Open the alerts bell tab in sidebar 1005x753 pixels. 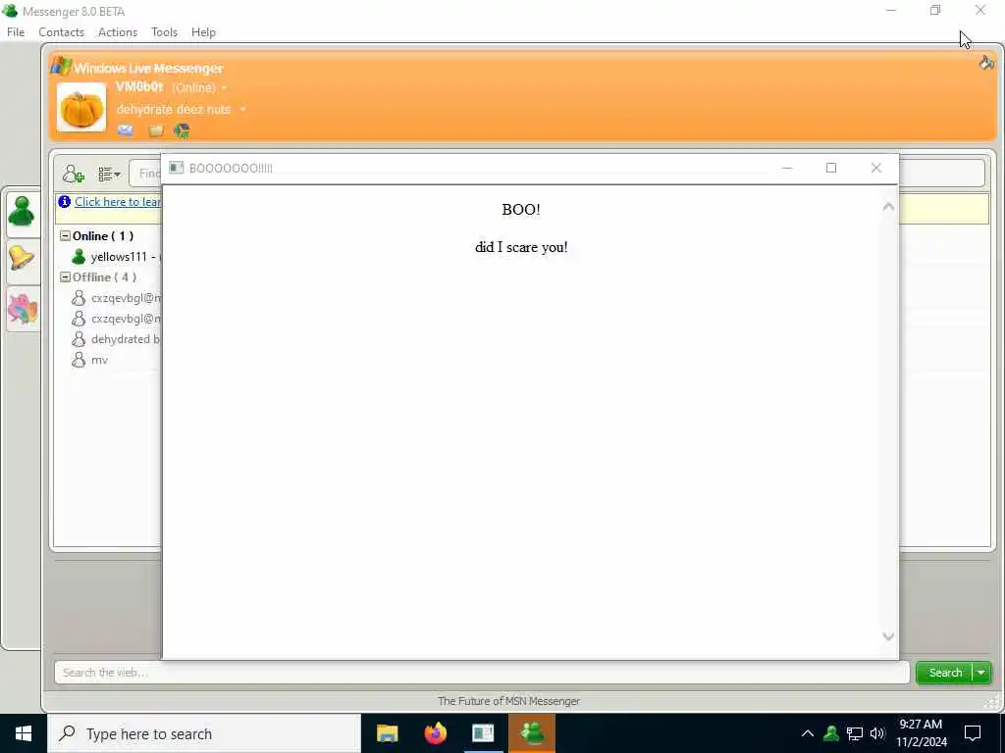click(x=22, y=258)
